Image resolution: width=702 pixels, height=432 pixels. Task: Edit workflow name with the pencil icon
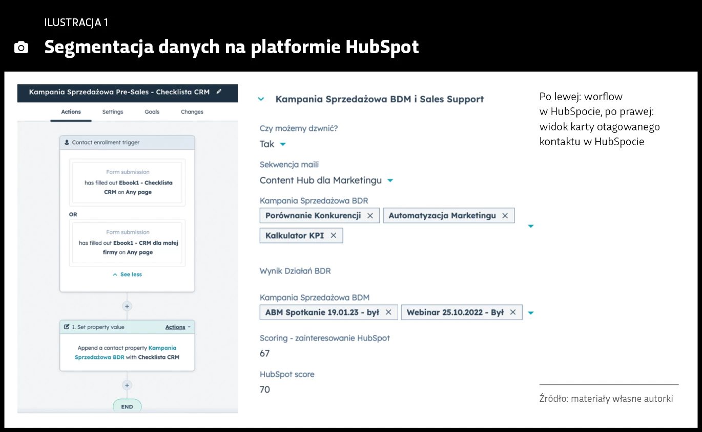tap(219, 92)
